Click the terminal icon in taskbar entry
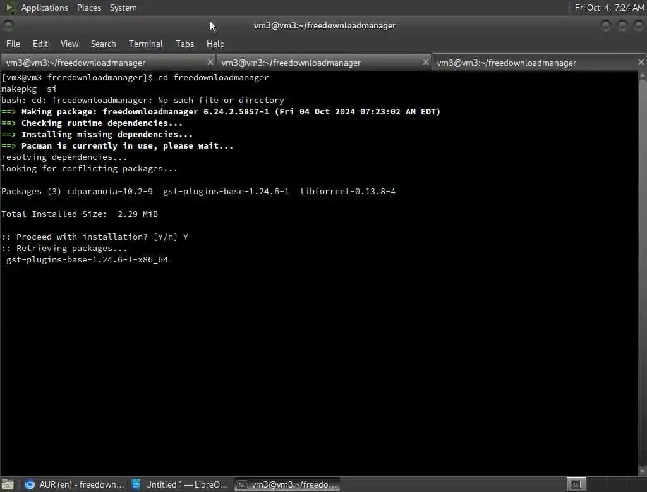 242,484
